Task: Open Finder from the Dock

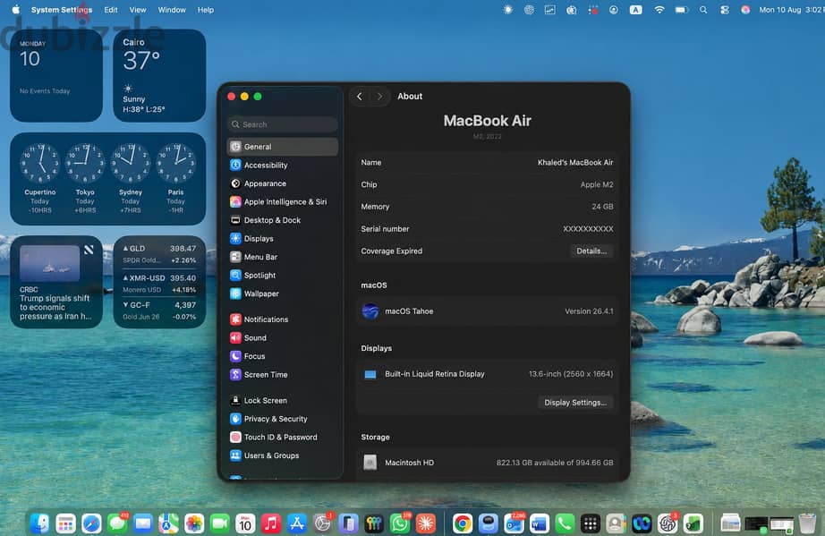Action: 40,523
